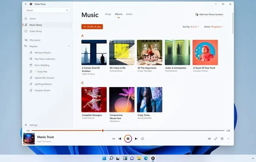Open the volume control
Viewport: 256px width, 162px height.
209,139
